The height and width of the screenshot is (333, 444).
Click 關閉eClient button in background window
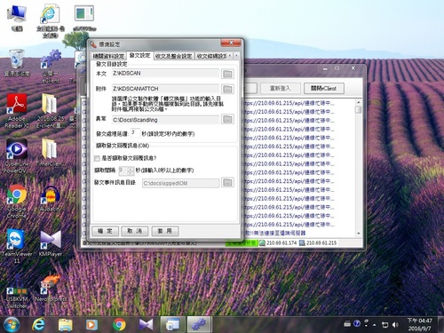click(x=324, y=88)
